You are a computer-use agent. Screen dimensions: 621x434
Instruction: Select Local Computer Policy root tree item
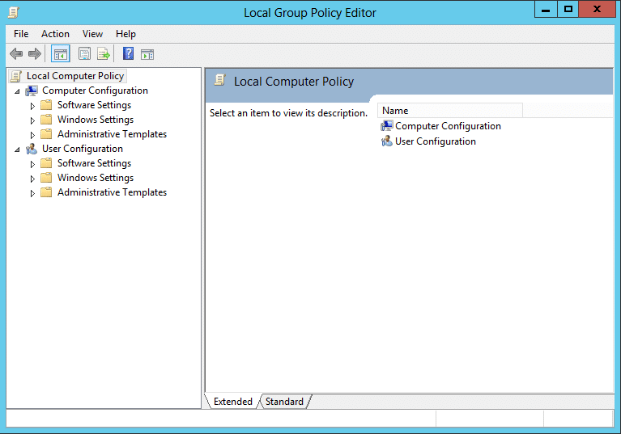click(x=74, y=76)
